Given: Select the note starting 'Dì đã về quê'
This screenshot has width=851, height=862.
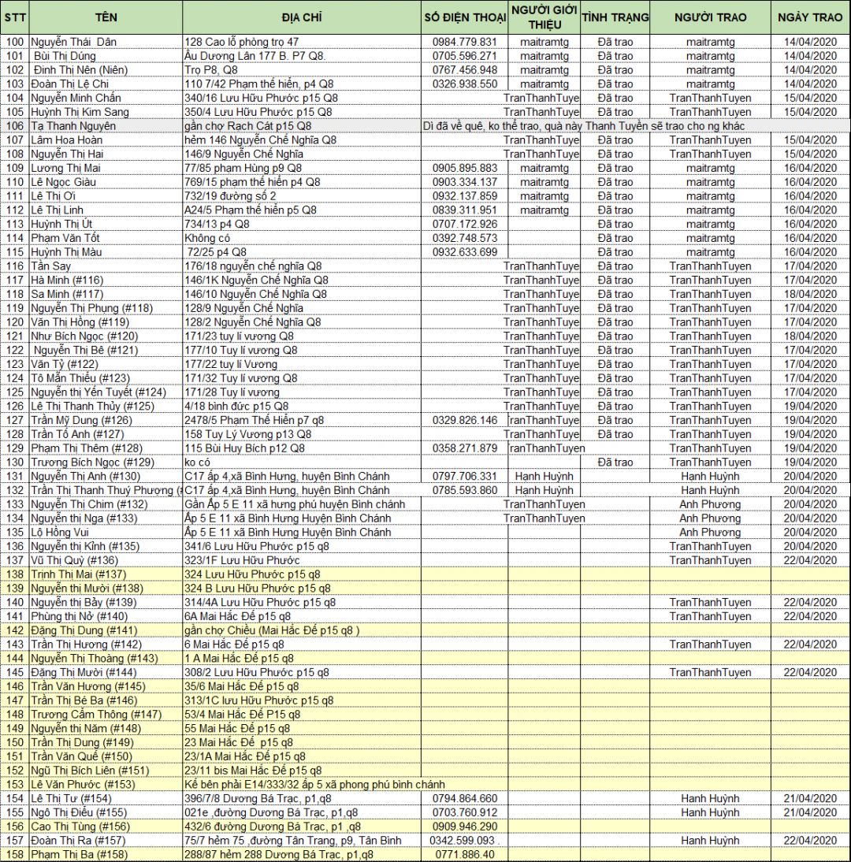Looking at the screenshot, I should [x=583, y=126].
